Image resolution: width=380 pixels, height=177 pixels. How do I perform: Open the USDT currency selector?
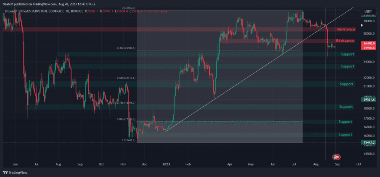coord(368,11)
